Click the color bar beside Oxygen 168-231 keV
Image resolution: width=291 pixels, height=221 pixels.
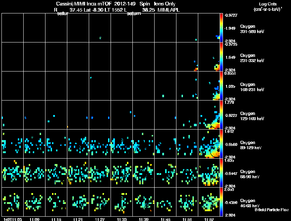coord(221,86)
